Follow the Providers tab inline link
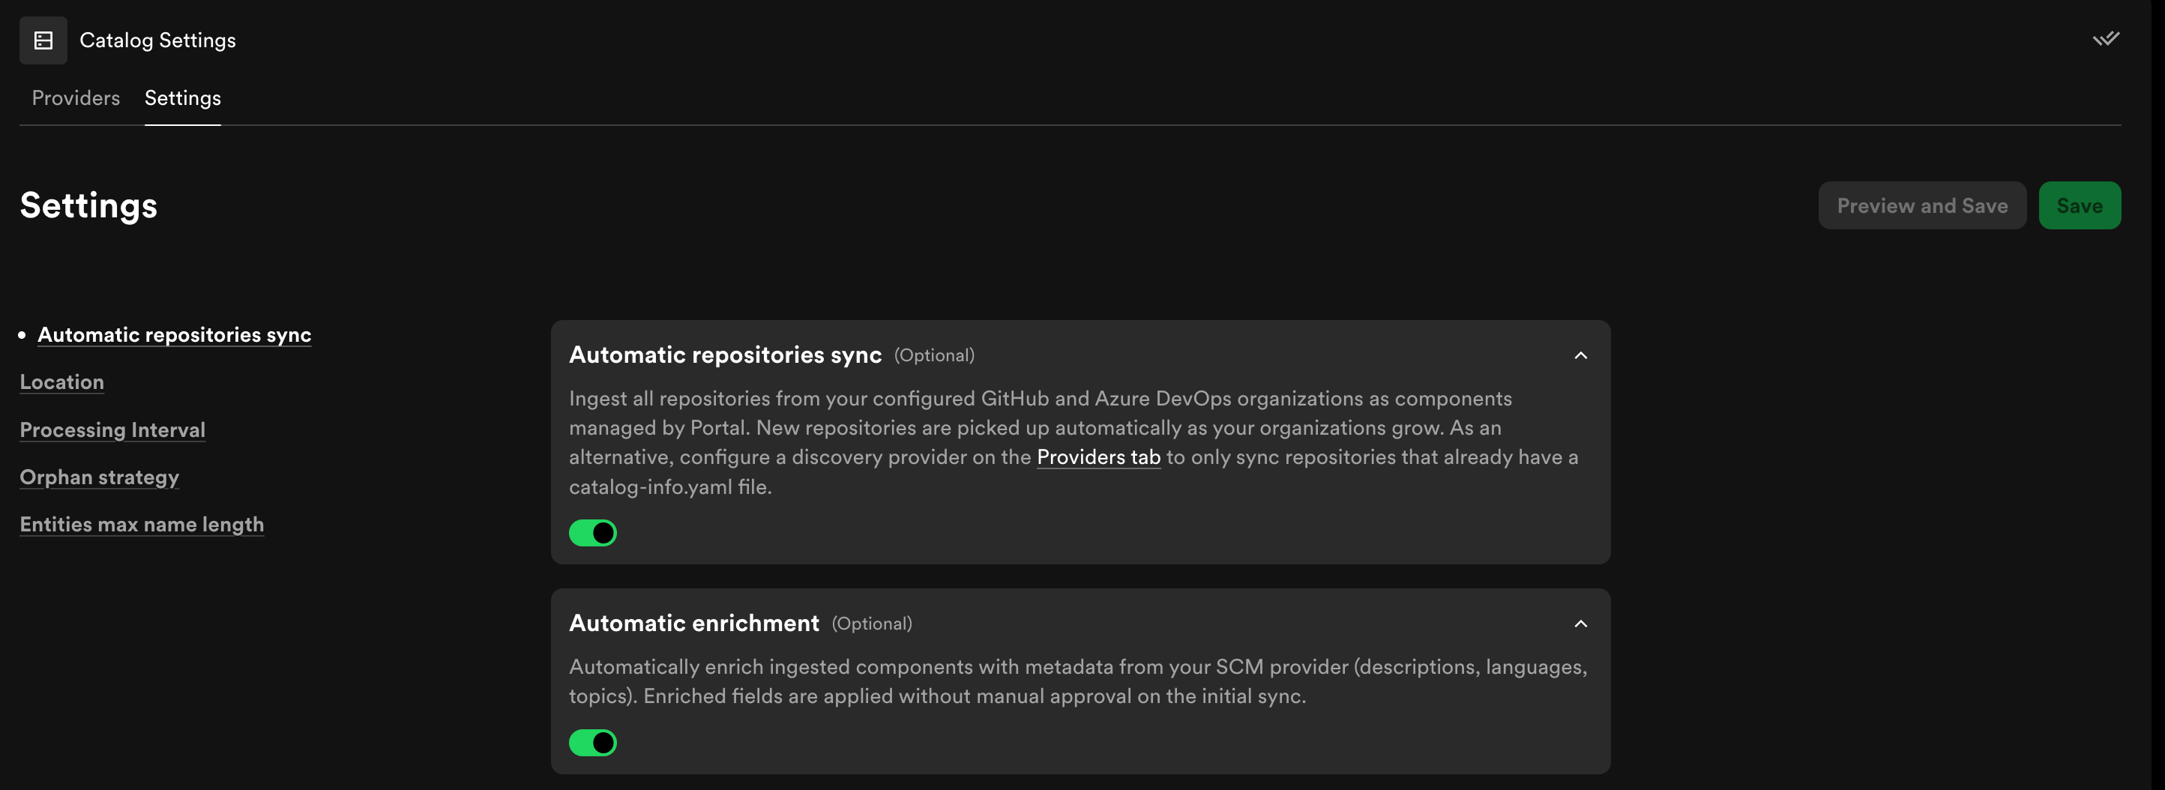Viewport: 2165px width, 790px height. pyautogui.click(x=1097, y=457)
